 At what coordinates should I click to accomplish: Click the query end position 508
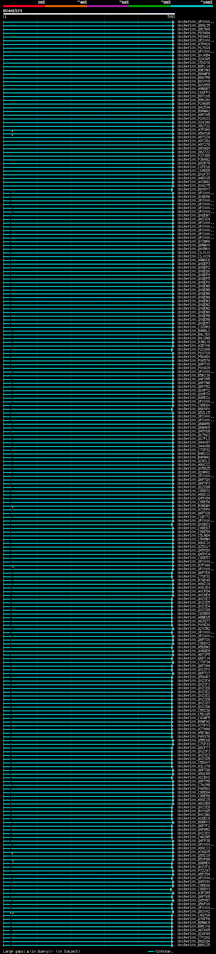click(170, 17)
